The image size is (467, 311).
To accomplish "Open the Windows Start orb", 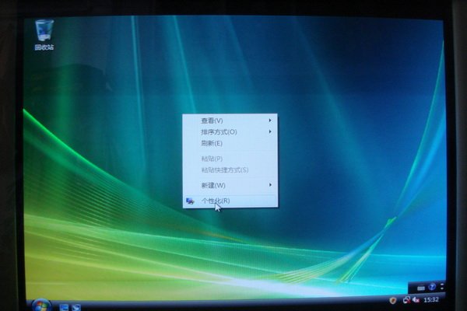I will coord(41,306).
